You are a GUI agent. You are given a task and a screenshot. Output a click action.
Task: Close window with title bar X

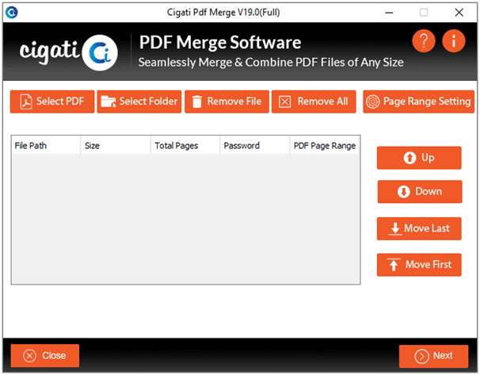459,13
